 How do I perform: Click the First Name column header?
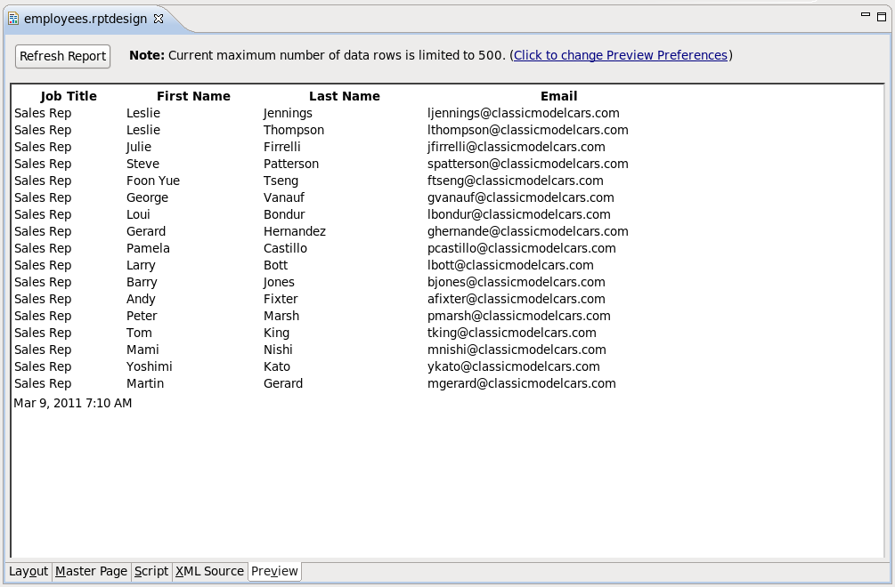[x=193, y=96]
